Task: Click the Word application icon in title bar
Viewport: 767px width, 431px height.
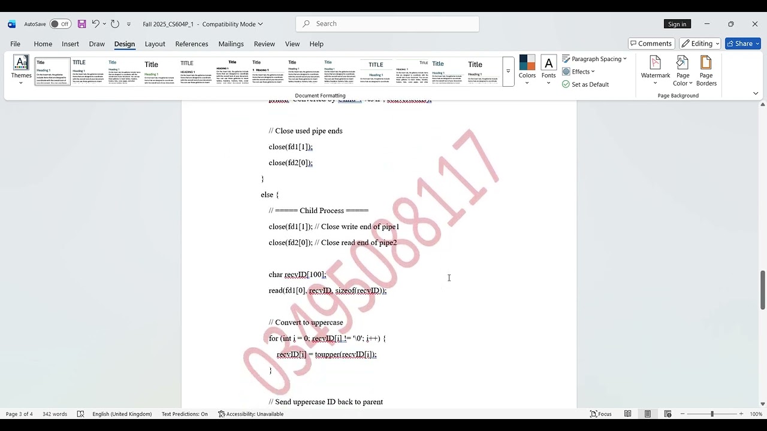Action: [11, 24]
